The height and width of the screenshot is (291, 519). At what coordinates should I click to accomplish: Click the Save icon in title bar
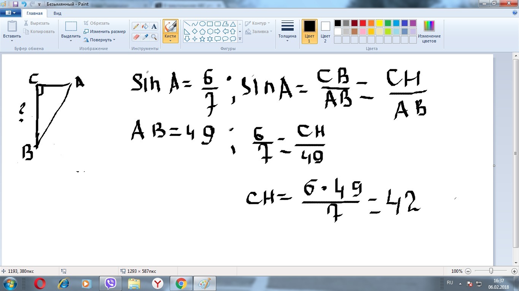(x=16, y=4)
